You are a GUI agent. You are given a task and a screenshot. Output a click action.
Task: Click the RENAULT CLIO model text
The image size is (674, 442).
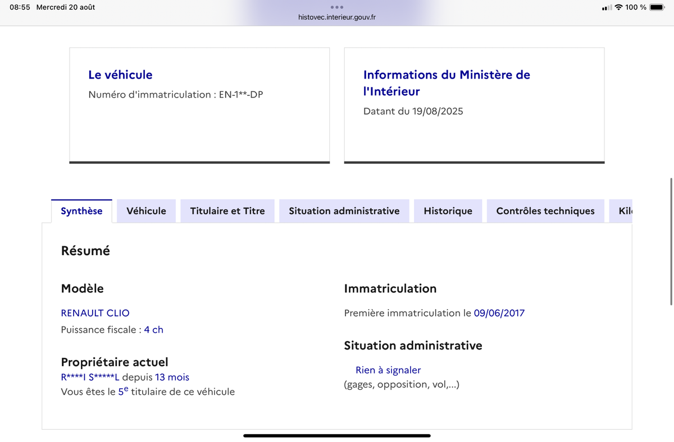tap(95, 313)
